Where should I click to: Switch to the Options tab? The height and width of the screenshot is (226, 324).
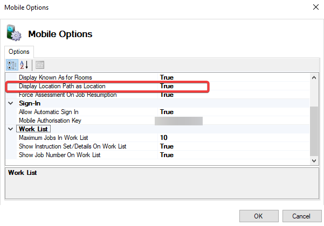tap(19, 52)
